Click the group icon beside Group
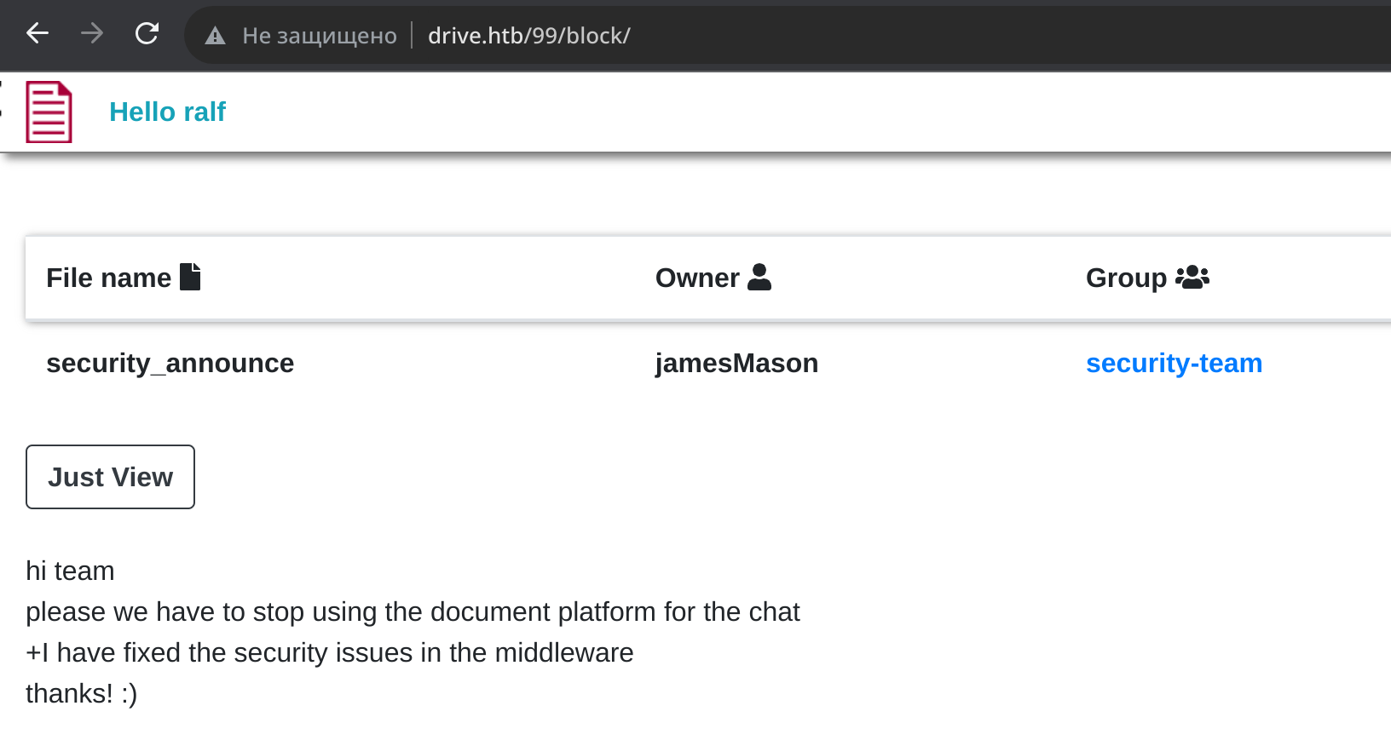The image size is (1391, 746). [x=1192, y=277]
